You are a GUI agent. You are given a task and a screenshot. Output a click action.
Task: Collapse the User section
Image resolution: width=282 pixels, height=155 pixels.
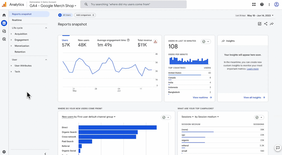46,60
